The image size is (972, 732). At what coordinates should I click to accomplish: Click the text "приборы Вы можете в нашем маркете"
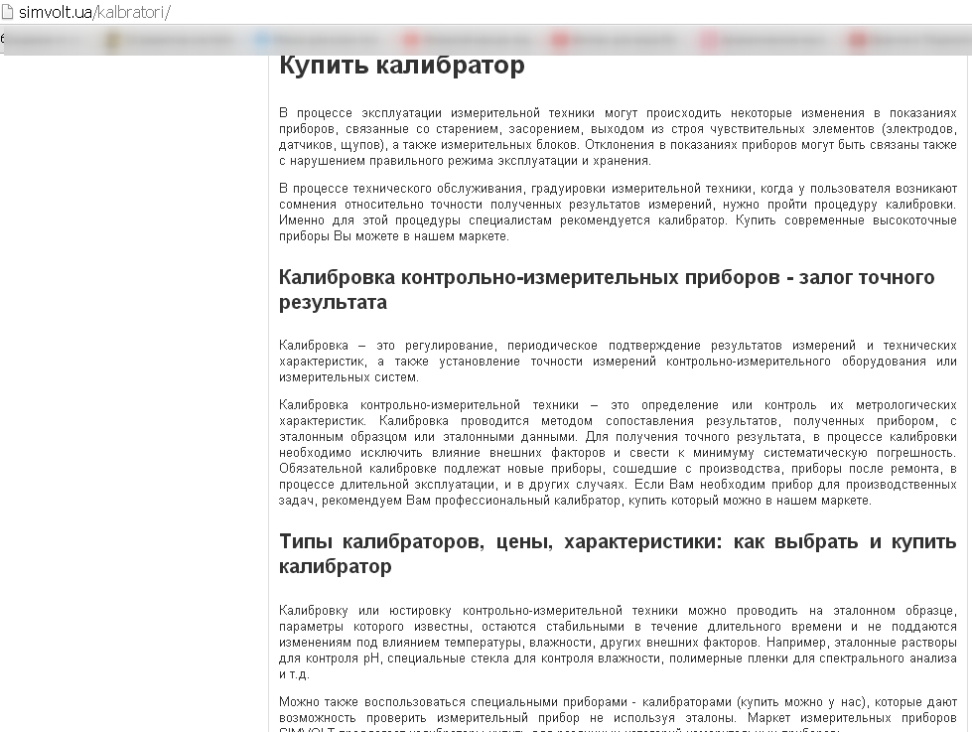pos(393,236)
